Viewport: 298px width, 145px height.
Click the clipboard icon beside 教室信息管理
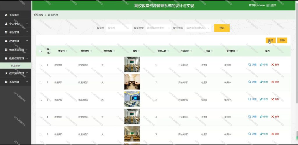tap(6, 59)
